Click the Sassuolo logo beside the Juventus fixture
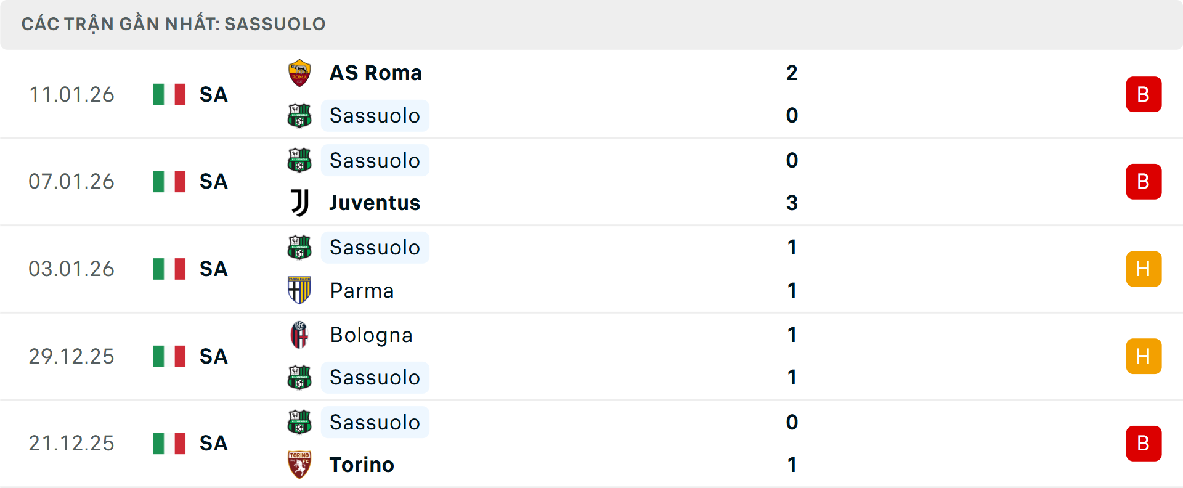Viewport: 1183px width, 488px height. pyautogui.click(x=299, y=160)
